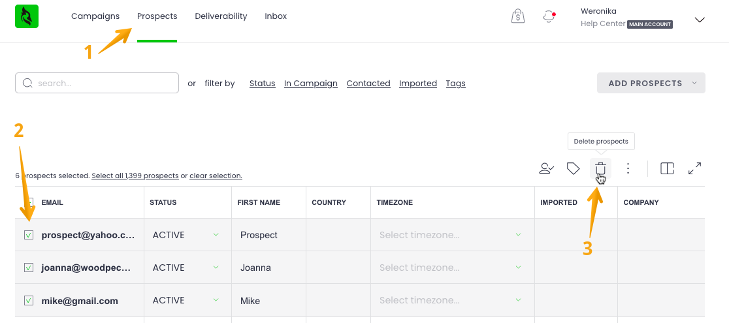Go to the Deliverability tab
This screenshot has width=729, height=323.
(x=221, y=16)
